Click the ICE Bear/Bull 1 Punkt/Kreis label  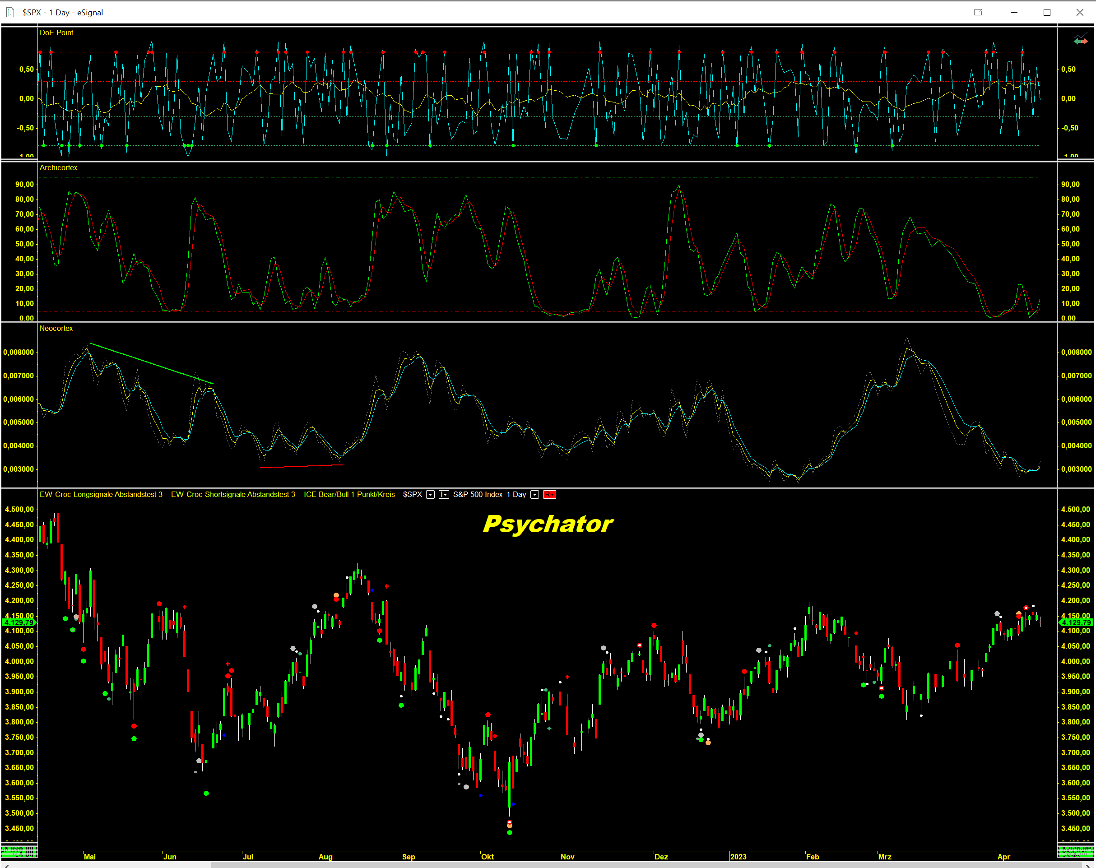pos(349,494)
